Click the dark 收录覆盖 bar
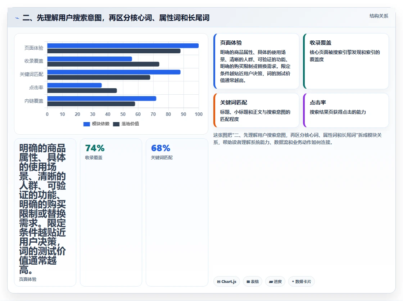Image resolution: width=403 pixels, height=301 pixels. point(103,64)
